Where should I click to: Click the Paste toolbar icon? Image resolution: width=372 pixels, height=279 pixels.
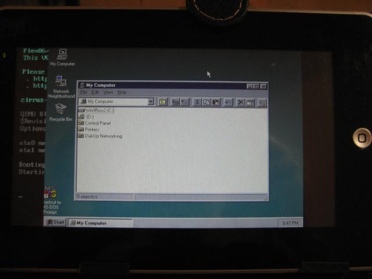pos(215,102)
